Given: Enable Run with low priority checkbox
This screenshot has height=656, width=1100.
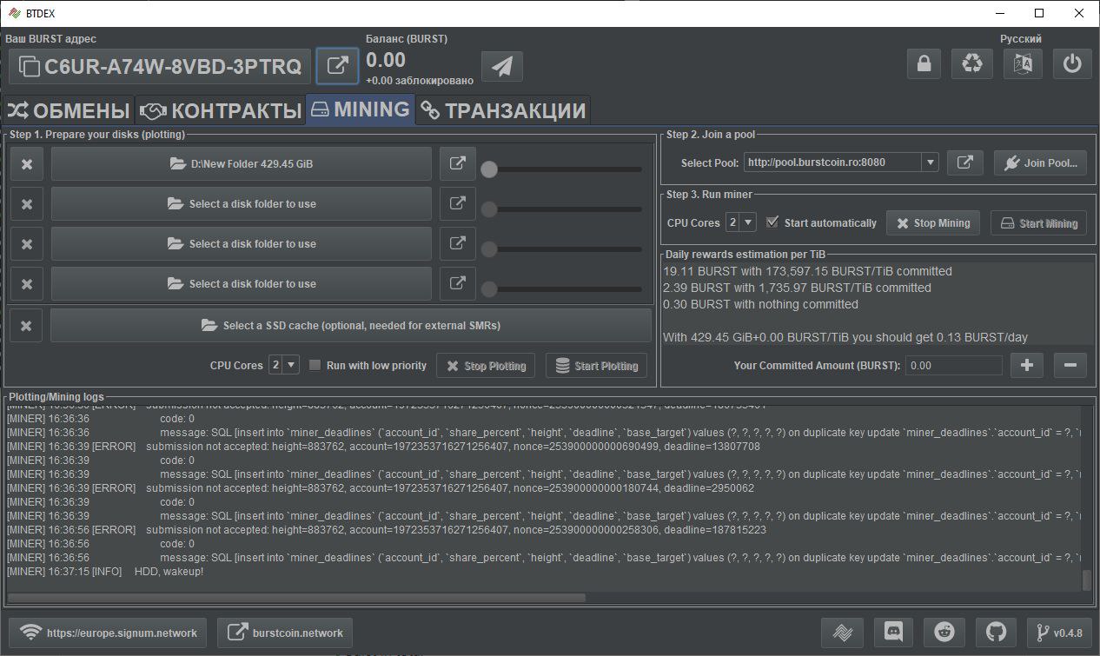Looking at the screenshot, I should [315, 365].
